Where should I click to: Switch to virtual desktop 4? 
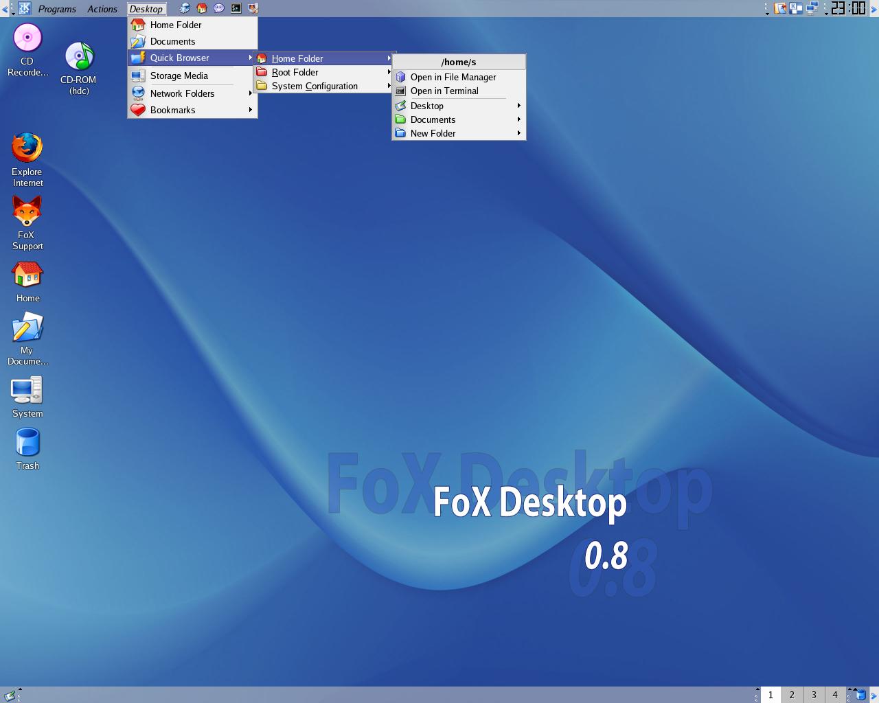click(835, 695)
